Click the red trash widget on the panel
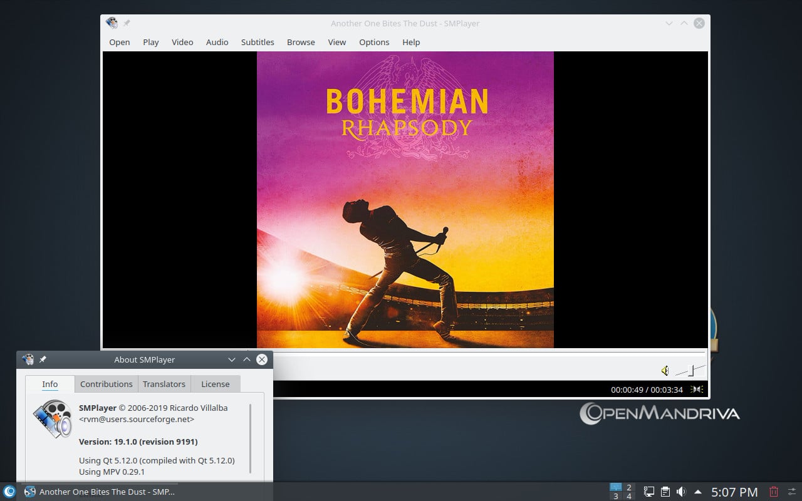The height and width of the screenshot is (501, 802). tap(774, 492)
